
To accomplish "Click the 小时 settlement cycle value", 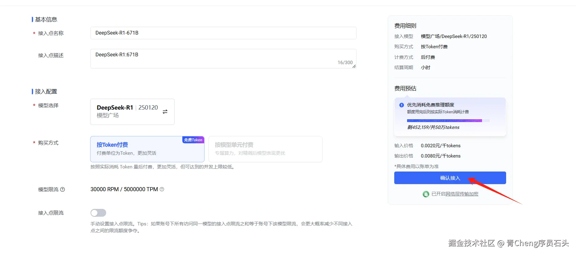I will pos(426,68).
